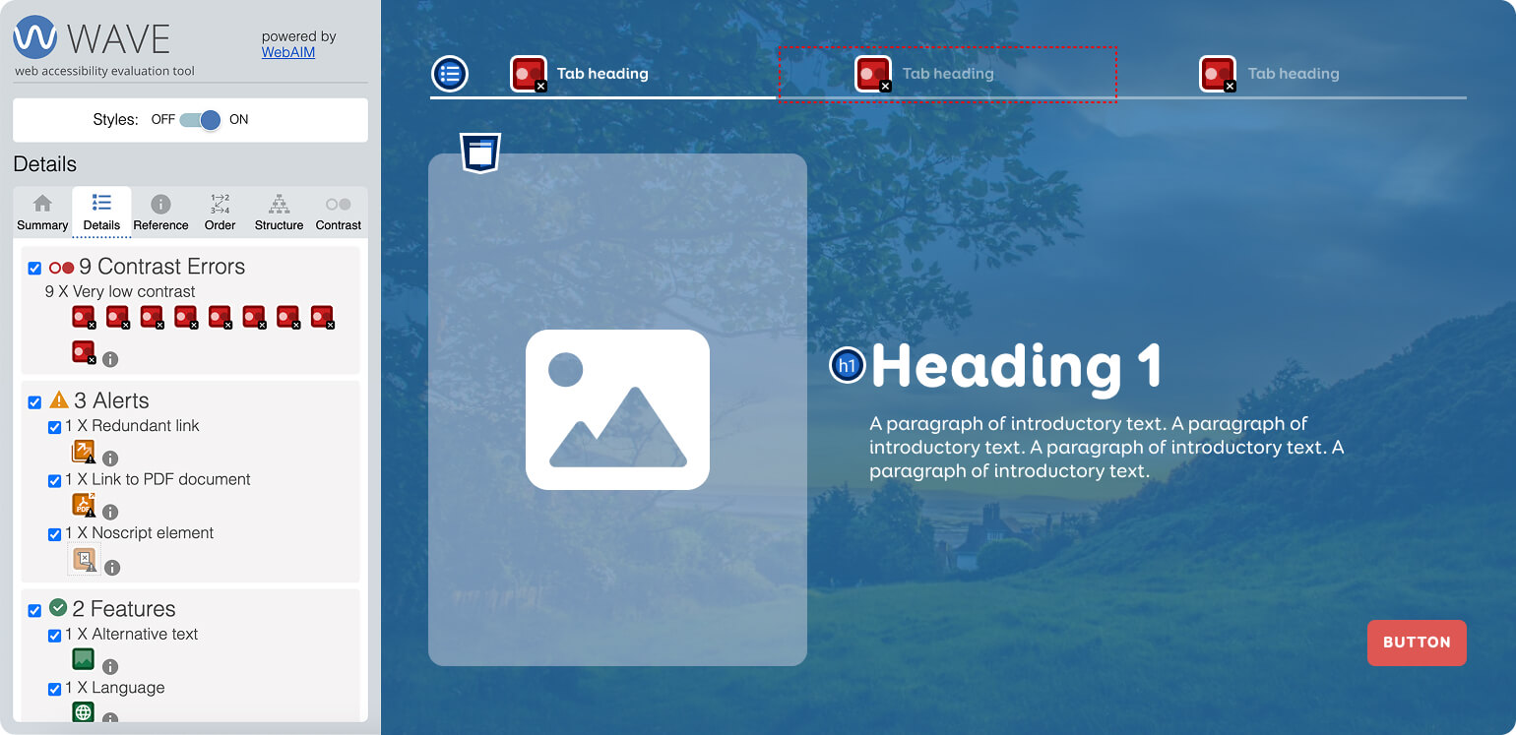Open the WebAIM link
The image size is (1516, 735).
click(x=288, y=52)
